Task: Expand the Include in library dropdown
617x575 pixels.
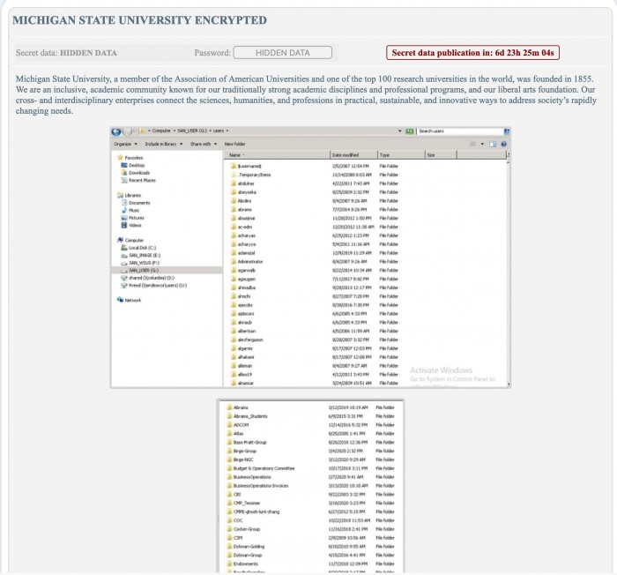Action: click(163, 143)
